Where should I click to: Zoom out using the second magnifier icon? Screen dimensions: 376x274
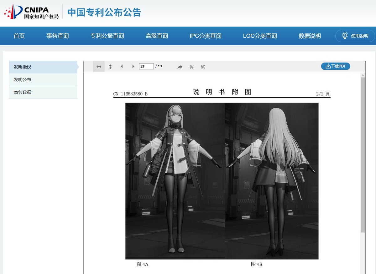pyautogui.click(x=203, y=66)
